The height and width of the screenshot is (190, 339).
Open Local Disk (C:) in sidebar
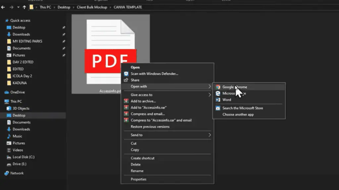coord(23,157)
